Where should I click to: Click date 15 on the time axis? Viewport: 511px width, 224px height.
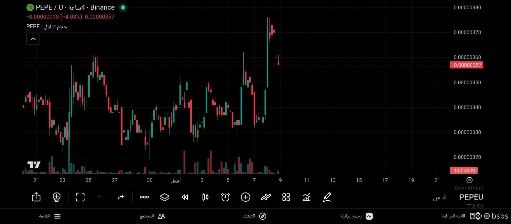[359, 180]
